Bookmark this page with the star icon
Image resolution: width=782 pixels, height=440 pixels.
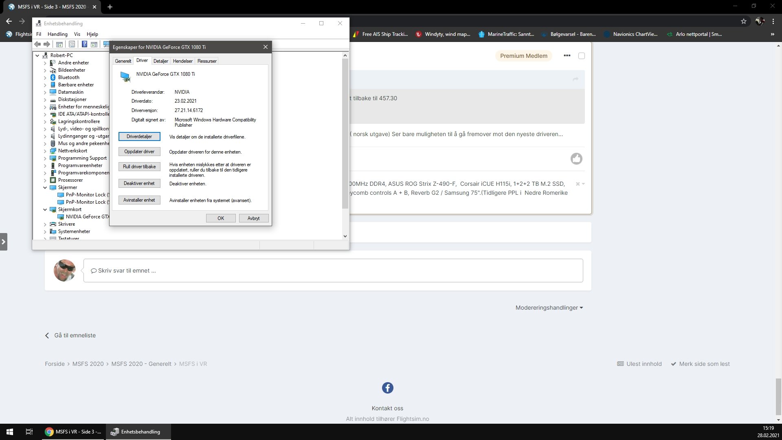744,21
